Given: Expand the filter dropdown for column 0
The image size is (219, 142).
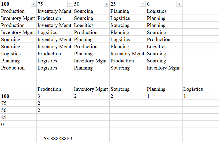Looking at the screenshot, I should 179,4.
